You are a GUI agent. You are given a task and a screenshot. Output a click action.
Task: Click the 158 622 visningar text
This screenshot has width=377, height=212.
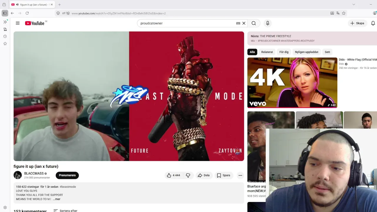coord(27,187)
